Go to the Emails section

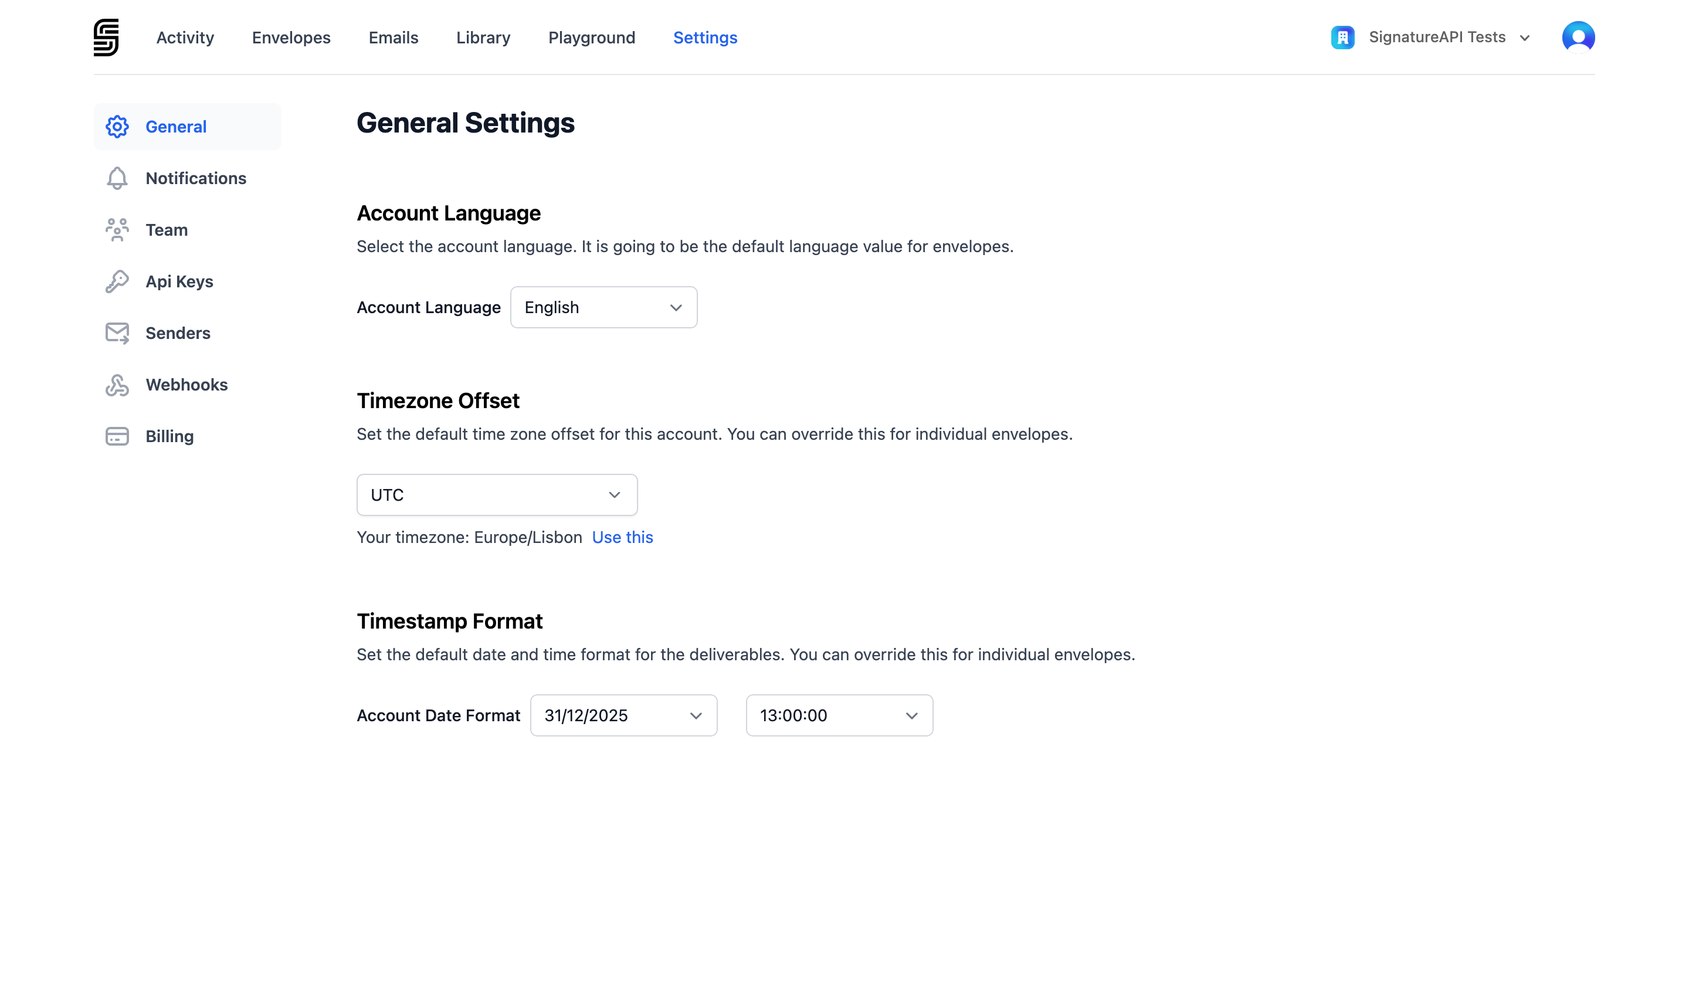[393, 38]
